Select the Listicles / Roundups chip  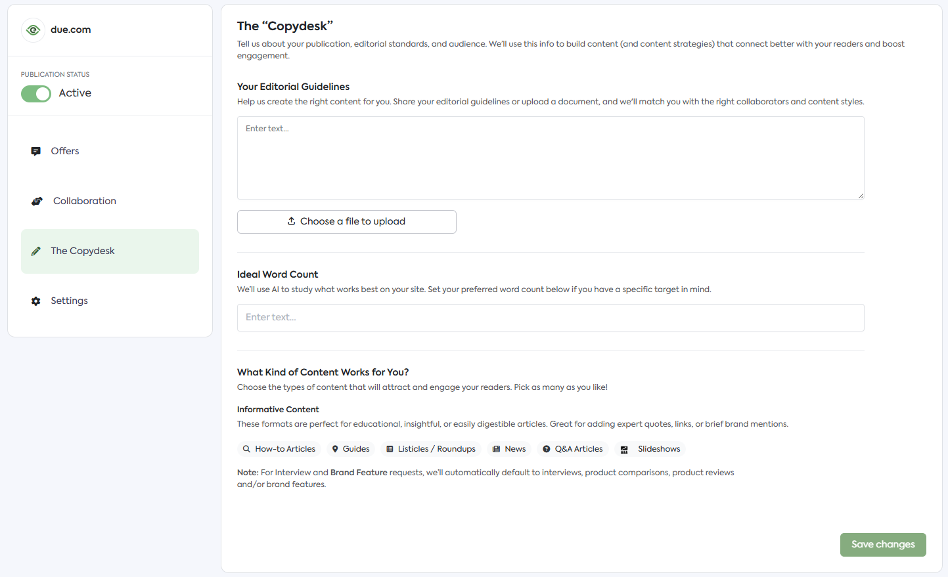(431, 449)
